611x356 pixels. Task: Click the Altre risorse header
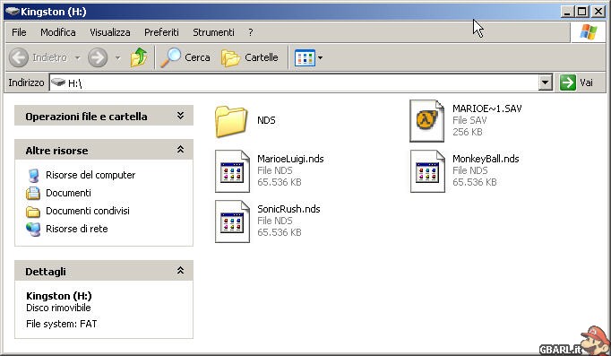104,150
